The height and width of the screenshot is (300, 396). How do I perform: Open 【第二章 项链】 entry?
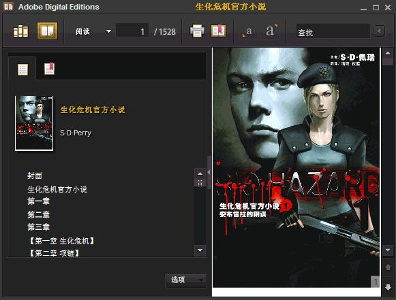pos(55,253)
